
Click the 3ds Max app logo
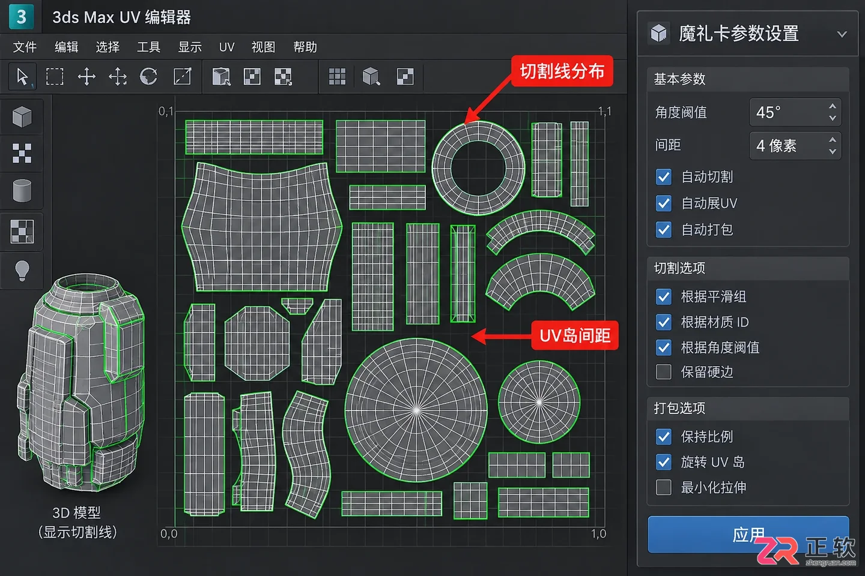click(x=22, y=16)
